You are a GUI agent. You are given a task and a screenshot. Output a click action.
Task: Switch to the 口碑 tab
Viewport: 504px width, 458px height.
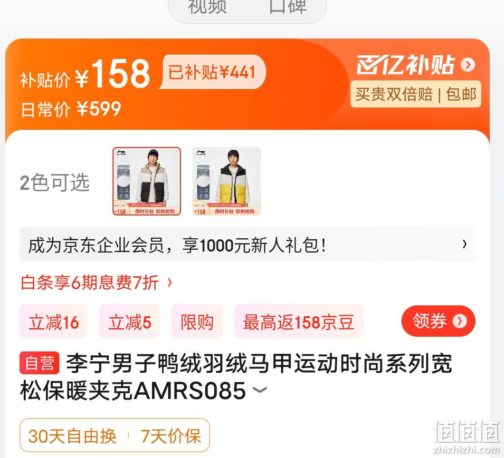tap(288, 7)
